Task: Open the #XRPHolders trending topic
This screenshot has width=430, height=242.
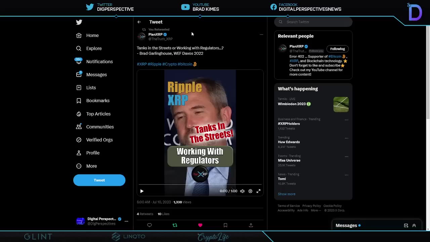Action: click(x=289, y=124)
